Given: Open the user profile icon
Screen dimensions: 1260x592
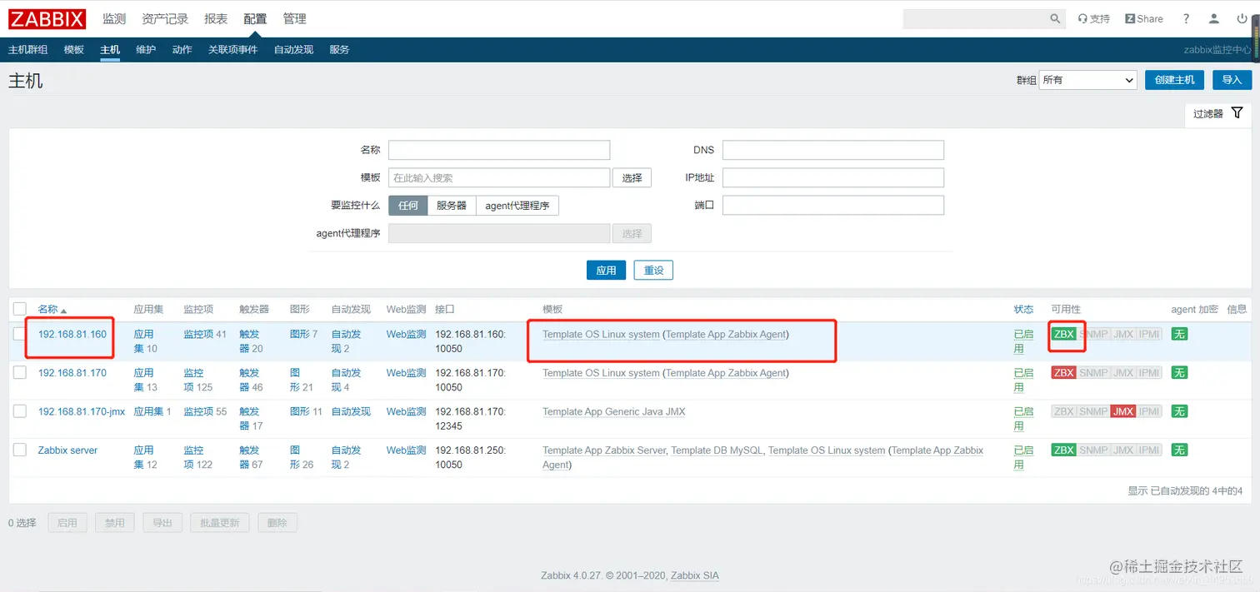Looking at the screenshot, I should point(1214,18).
